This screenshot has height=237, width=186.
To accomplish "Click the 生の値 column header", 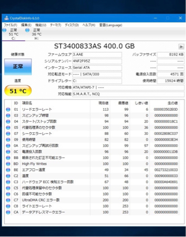I will pos(173,103).
